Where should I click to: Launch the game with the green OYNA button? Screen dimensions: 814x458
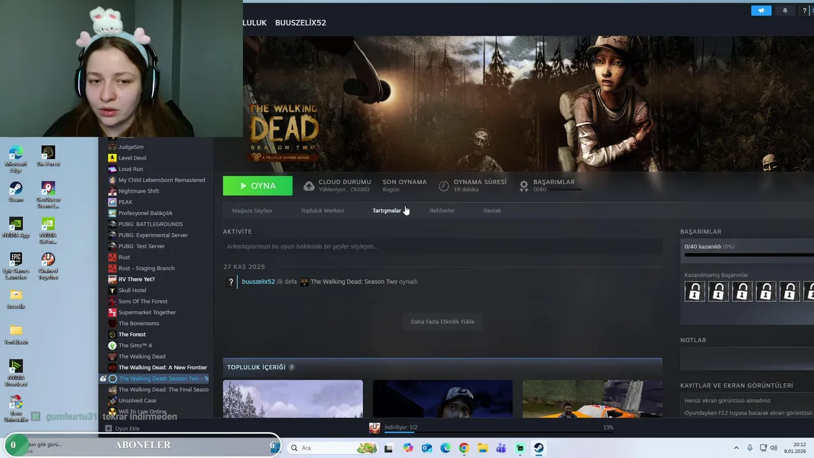coord(258,186)
